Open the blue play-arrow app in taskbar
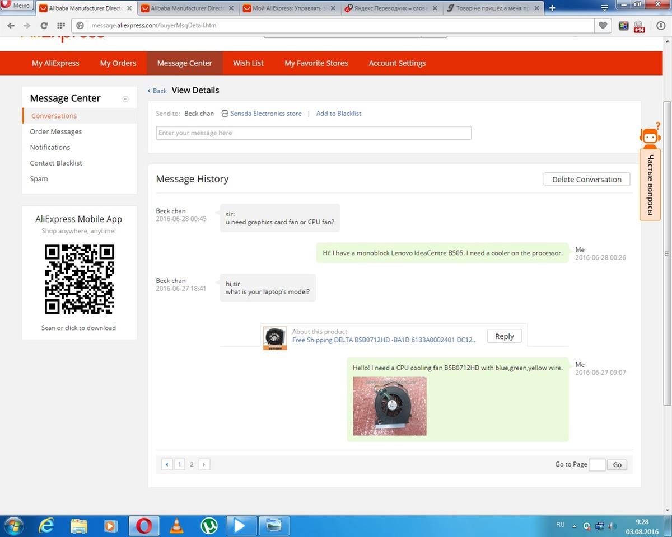The width and height of the screenshot is (672, 537). (241, 526)
